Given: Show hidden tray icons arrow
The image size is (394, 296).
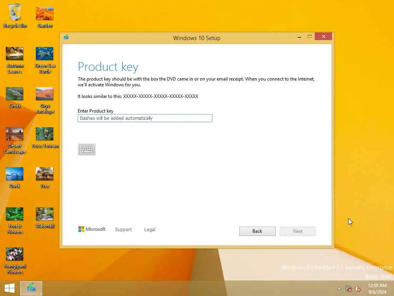Looking at the screenshot, I should 339,289.
